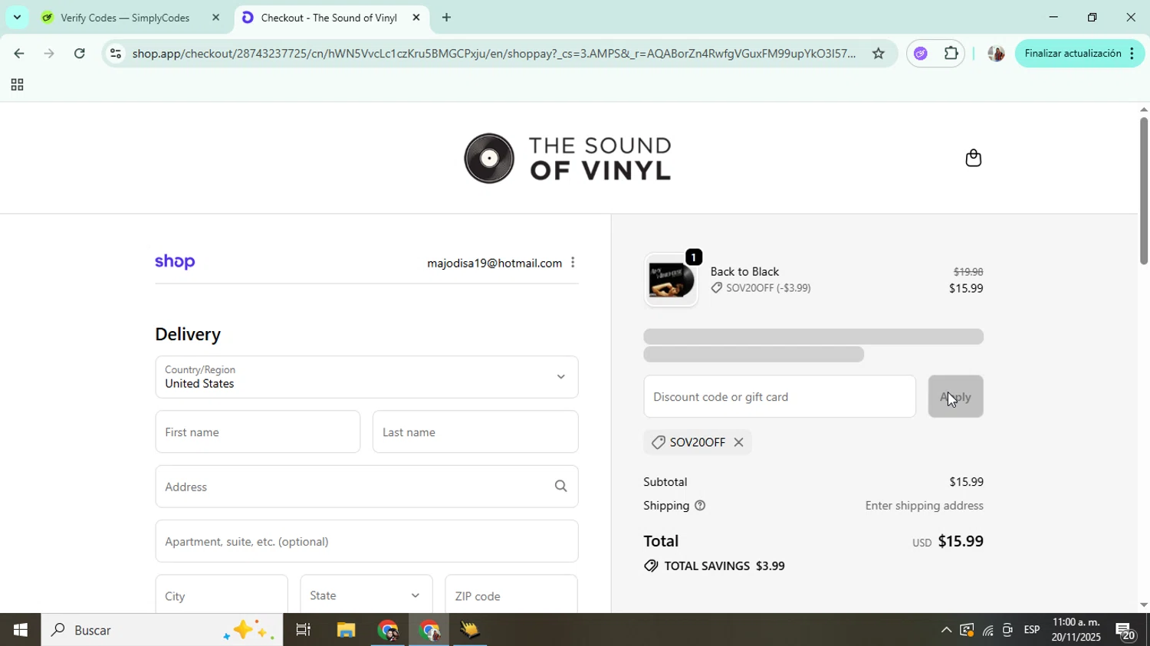Click the SOV20OFF applied code tag
This screenshot has height=646, width=1150.
tap(698, 442)
